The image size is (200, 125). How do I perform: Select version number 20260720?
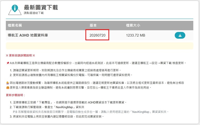[97, 35]
